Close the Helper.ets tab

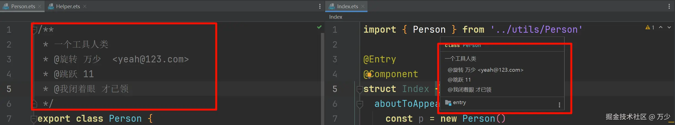(85, 6)
